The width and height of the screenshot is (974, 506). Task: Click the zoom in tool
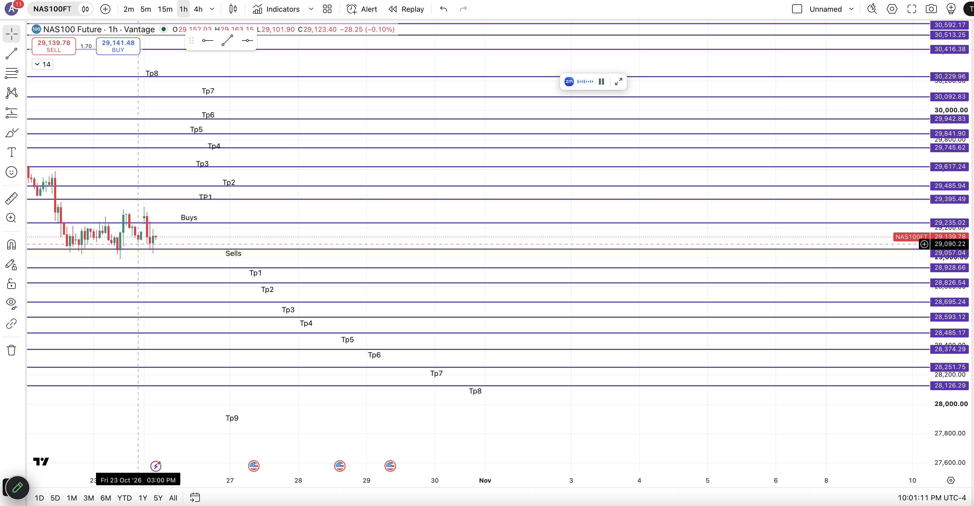pyautogui.click(x=11, y=218)
